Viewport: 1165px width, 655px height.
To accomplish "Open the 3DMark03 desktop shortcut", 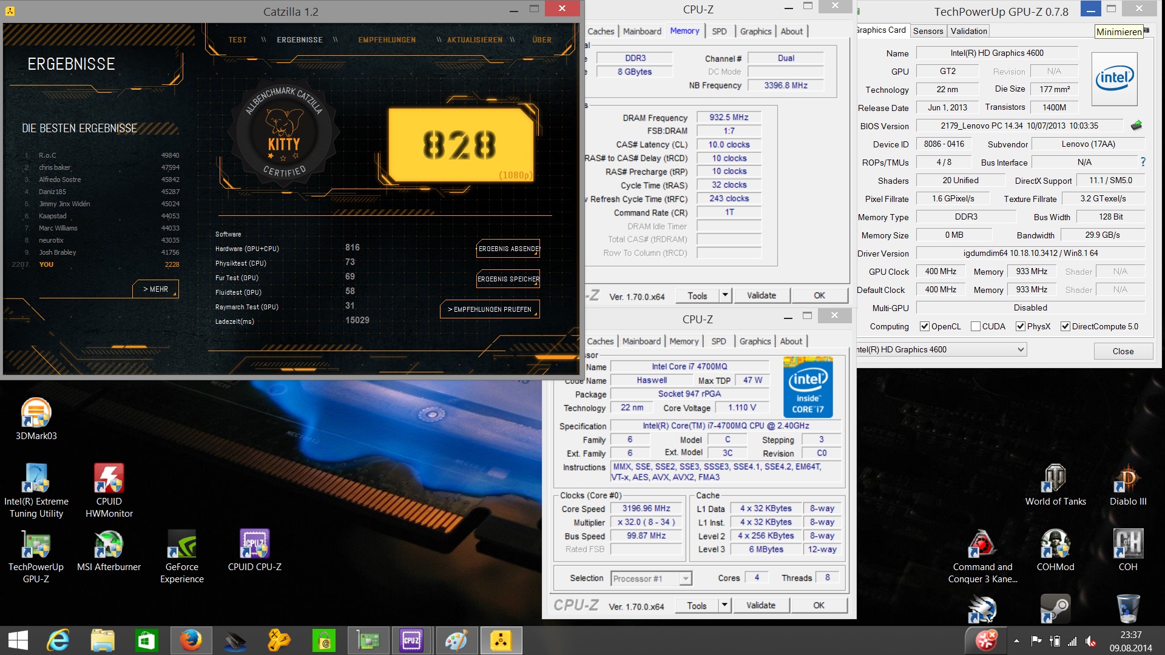I will point(36,418).
